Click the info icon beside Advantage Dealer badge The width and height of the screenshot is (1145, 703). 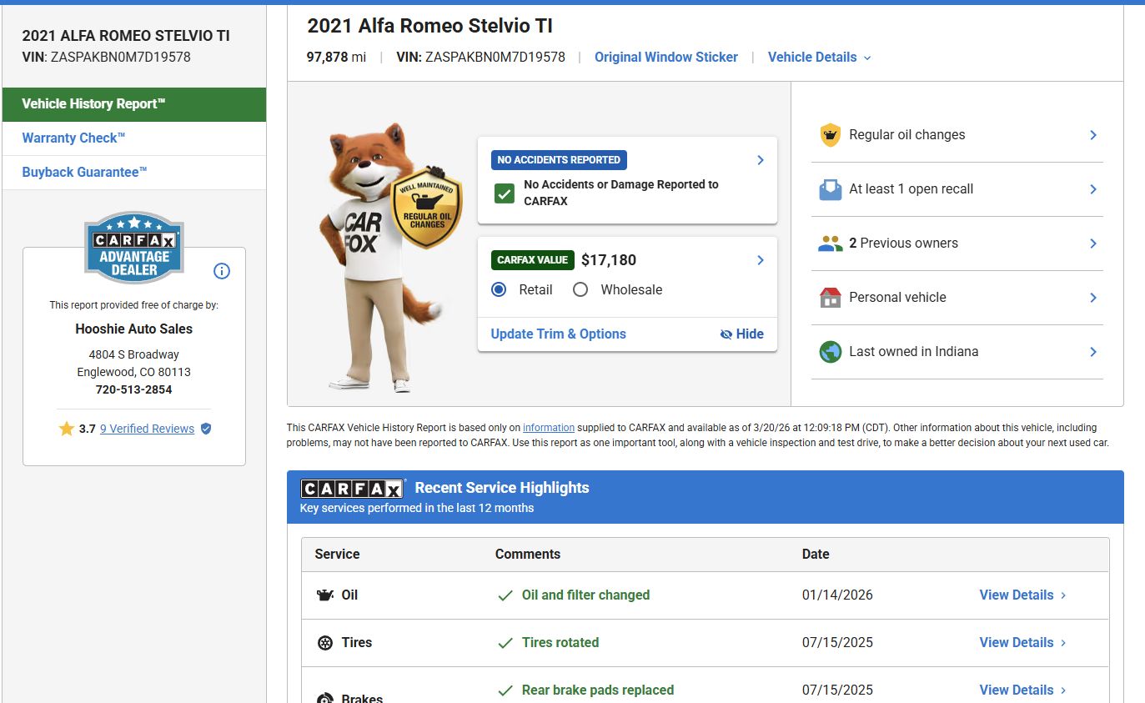(222, 271)
